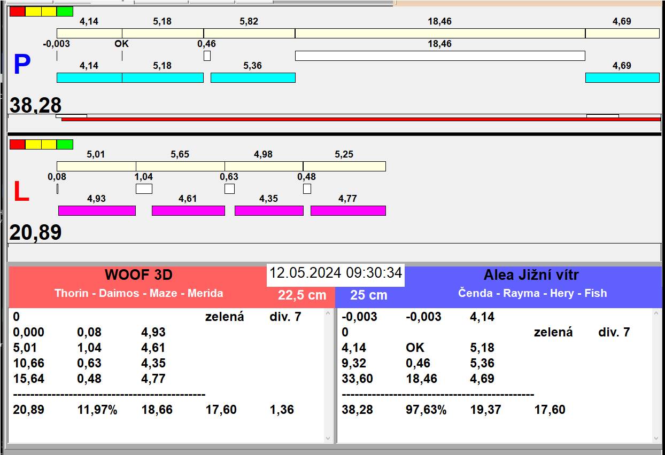This screenshot has height=455, width=665.
Task: Click the long white 18,46 bar
Action: 439,56
